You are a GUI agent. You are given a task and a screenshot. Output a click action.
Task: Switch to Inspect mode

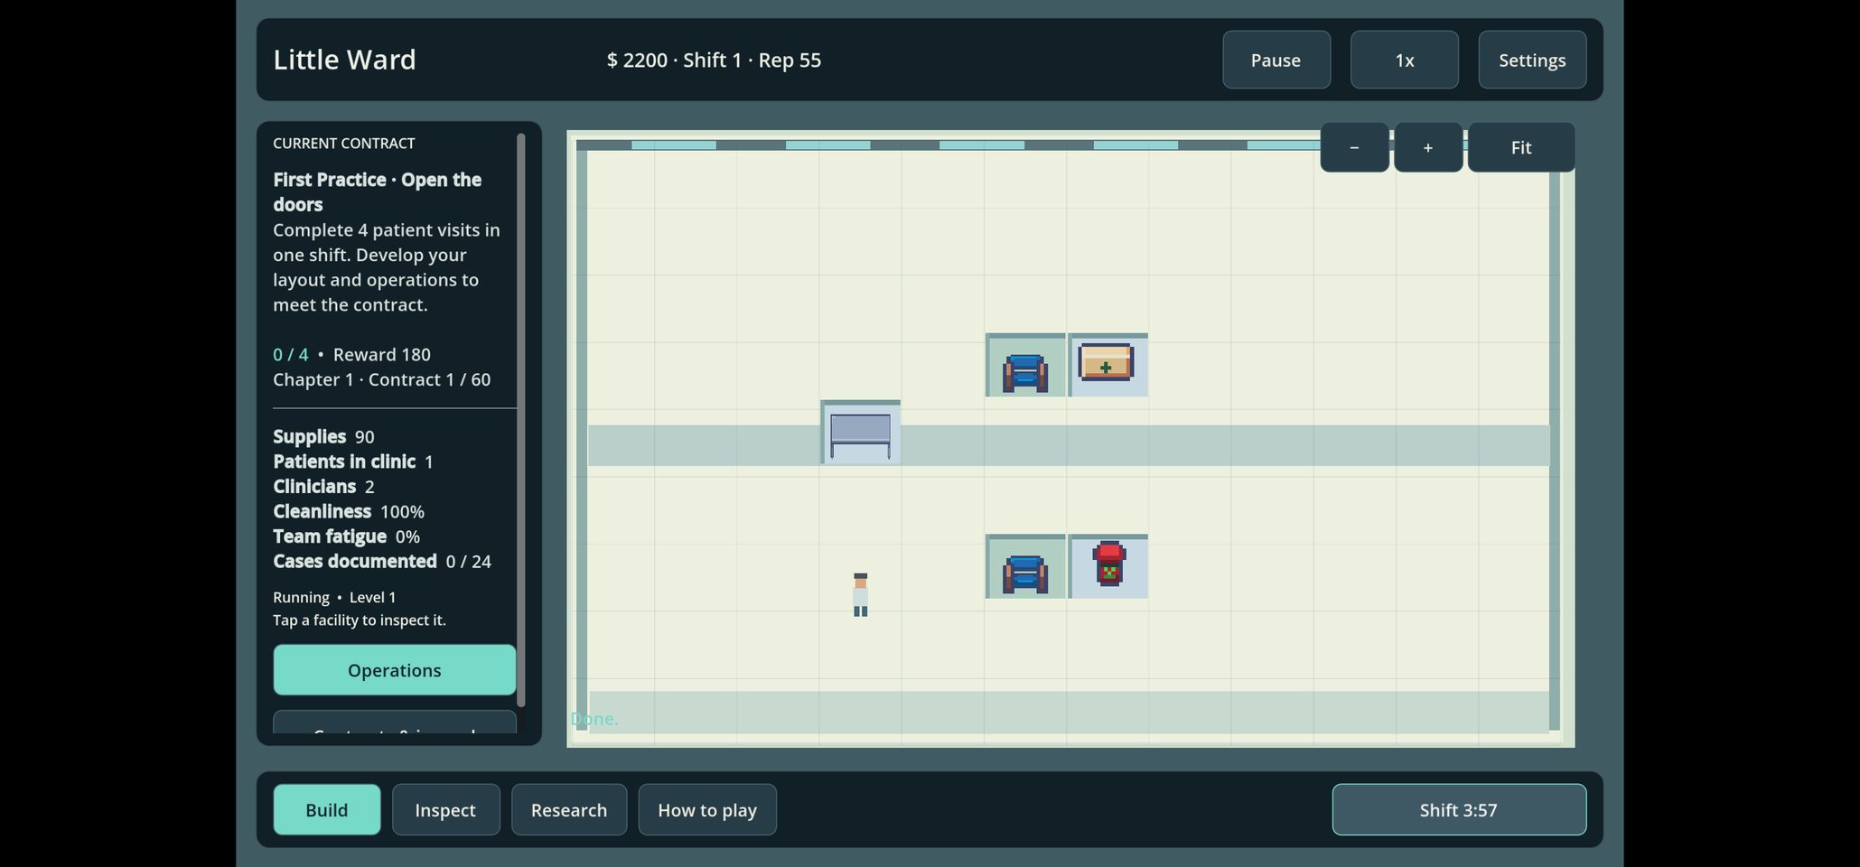click(445, 810)
